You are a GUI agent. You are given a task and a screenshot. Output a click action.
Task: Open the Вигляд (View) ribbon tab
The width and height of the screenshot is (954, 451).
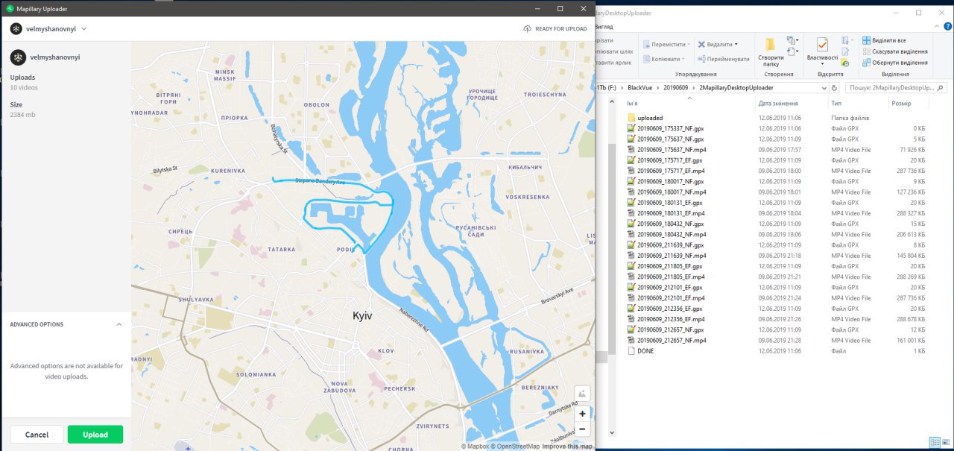pyautogui.click(x=604, y=26)
